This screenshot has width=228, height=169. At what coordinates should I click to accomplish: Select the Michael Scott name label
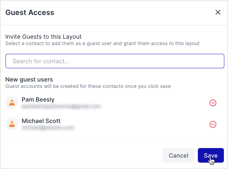[x=41, y=121]
